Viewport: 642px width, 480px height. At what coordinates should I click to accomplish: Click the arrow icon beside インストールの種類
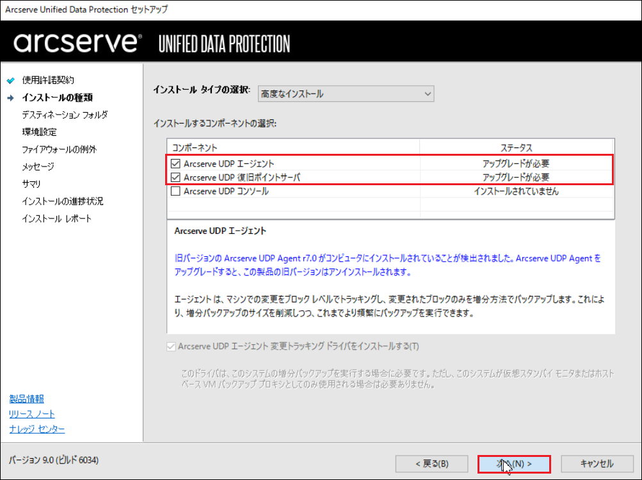[11, 98]
